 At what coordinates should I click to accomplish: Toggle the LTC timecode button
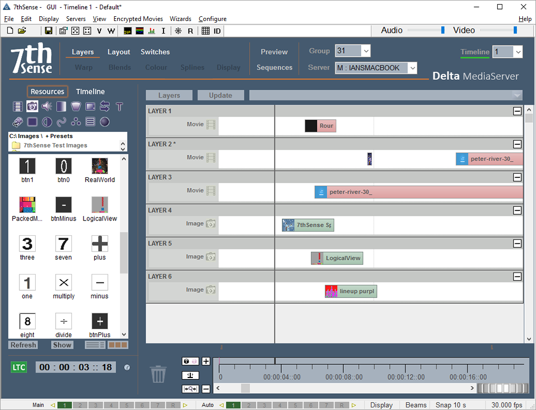(x=19, y=367)
